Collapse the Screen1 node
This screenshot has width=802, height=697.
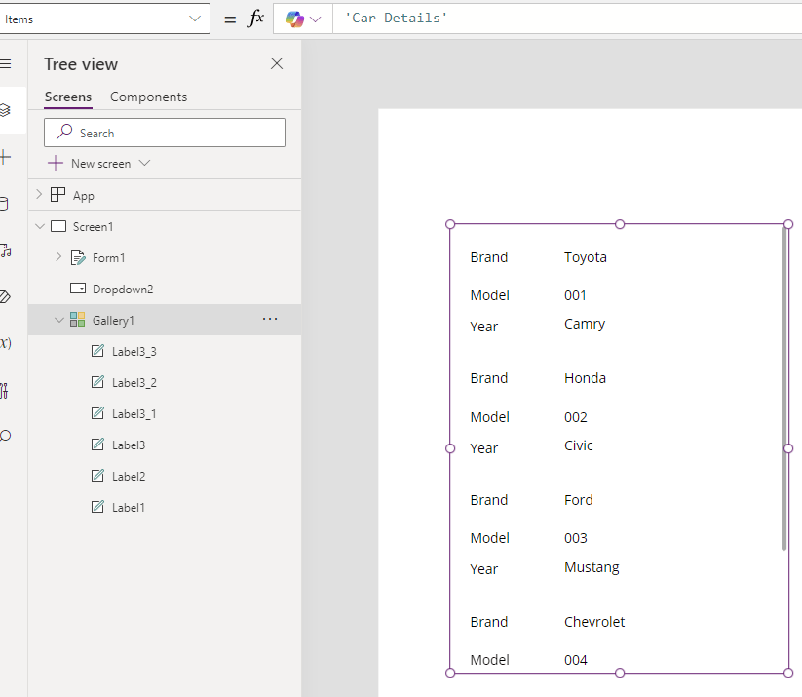(40, 226)
